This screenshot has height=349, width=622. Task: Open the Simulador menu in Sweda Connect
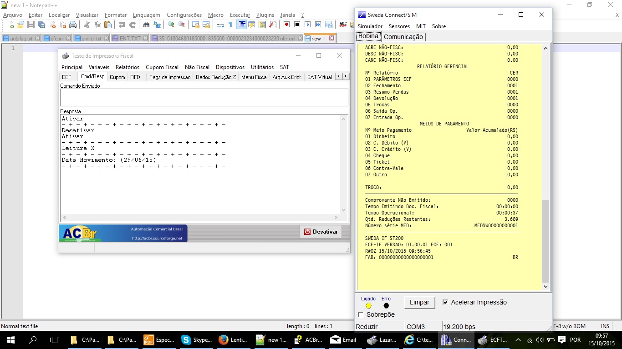tap(370, 26)
